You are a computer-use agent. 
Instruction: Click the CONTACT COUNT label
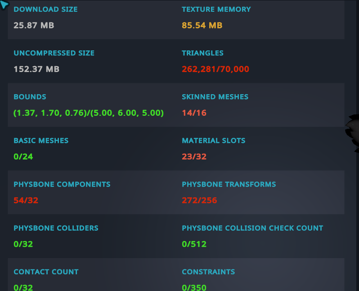point(46,272)
